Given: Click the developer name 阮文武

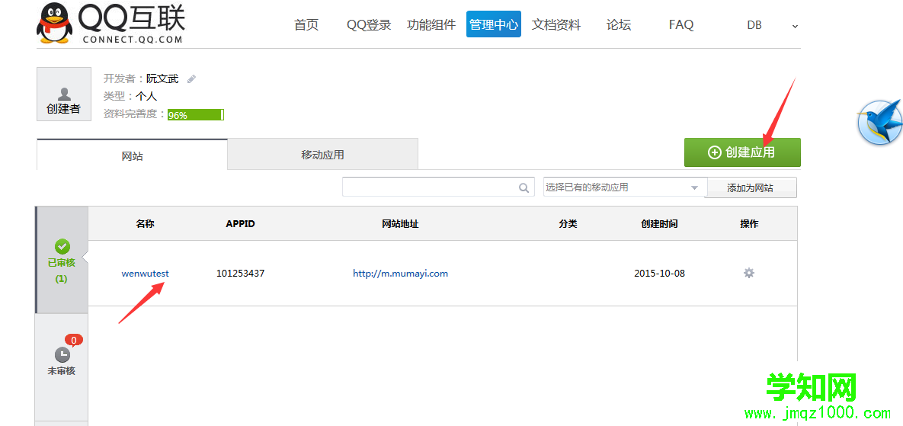Looking at the screenshot, I should 162,78.
